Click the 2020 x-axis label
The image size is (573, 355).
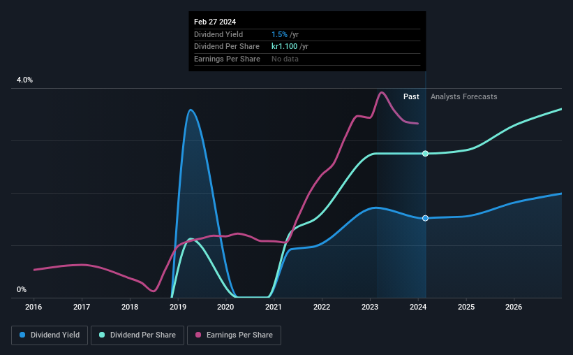225,307
